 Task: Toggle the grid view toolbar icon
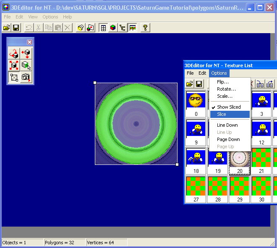pyautogui.click(x=103, y=28)
